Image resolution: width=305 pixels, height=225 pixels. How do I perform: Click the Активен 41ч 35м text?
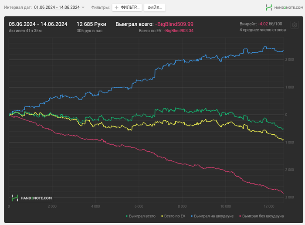[25, 31]
